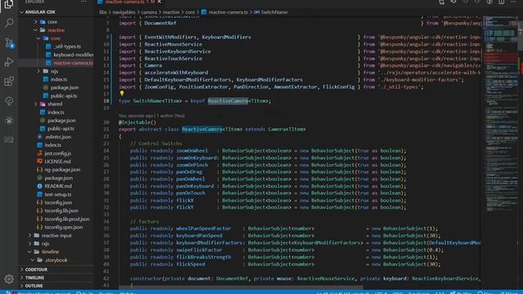Viewport: 523px width, 294px height.
Task: Click the git branch name in status bar
Action: [44, 292]
